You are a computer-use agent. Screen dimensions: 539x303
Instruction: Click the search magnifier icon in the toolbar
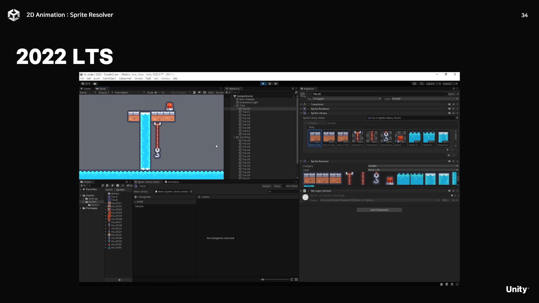pos(421,84)
